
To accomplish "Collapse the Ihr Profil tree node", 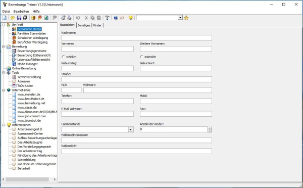I will click(4, 25).
